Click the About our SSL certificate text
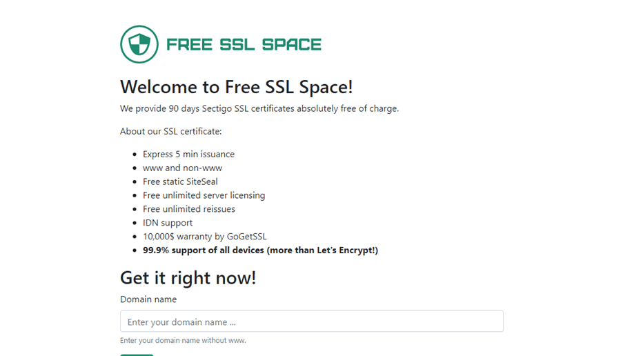The width and height of the screenshot is (621, 356). [170, 131]
